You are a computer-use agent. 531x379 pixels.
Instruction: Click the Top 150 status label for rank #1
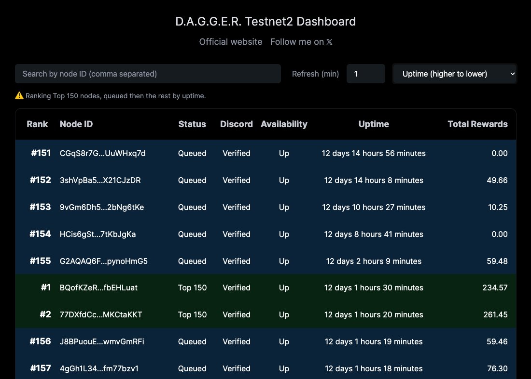click(192, 288)
